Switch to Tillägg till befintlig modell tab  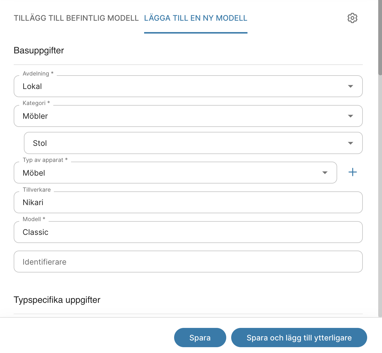coord(76,18)
